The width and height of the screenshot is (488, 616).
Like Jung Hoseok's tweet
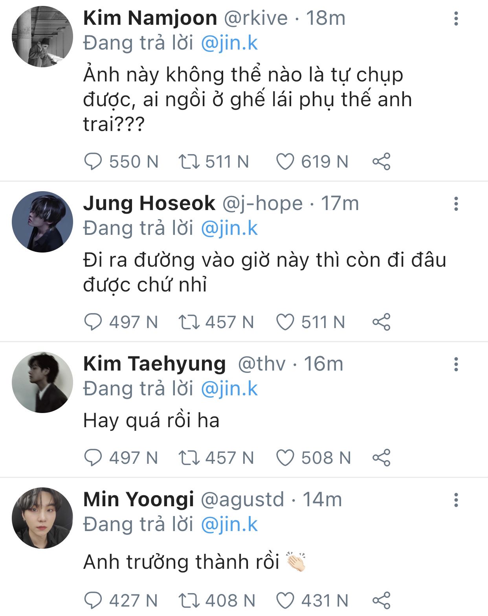click(x=285, y=322)
